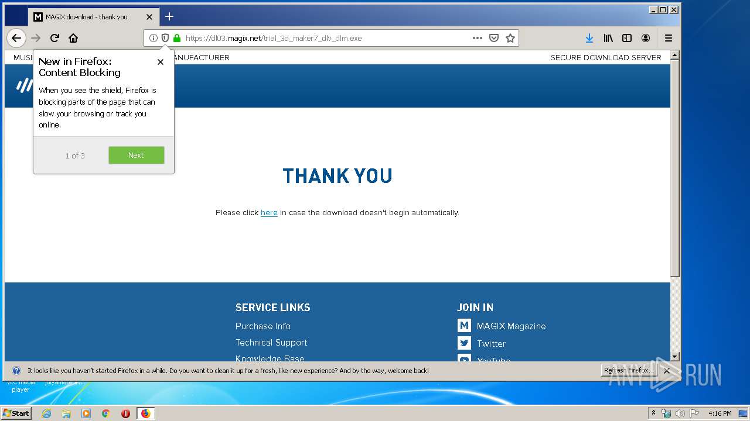Save page to Pocket
The height and width of the screenshot is (421, 750).
pyautogui.click(x=494, y=38)
